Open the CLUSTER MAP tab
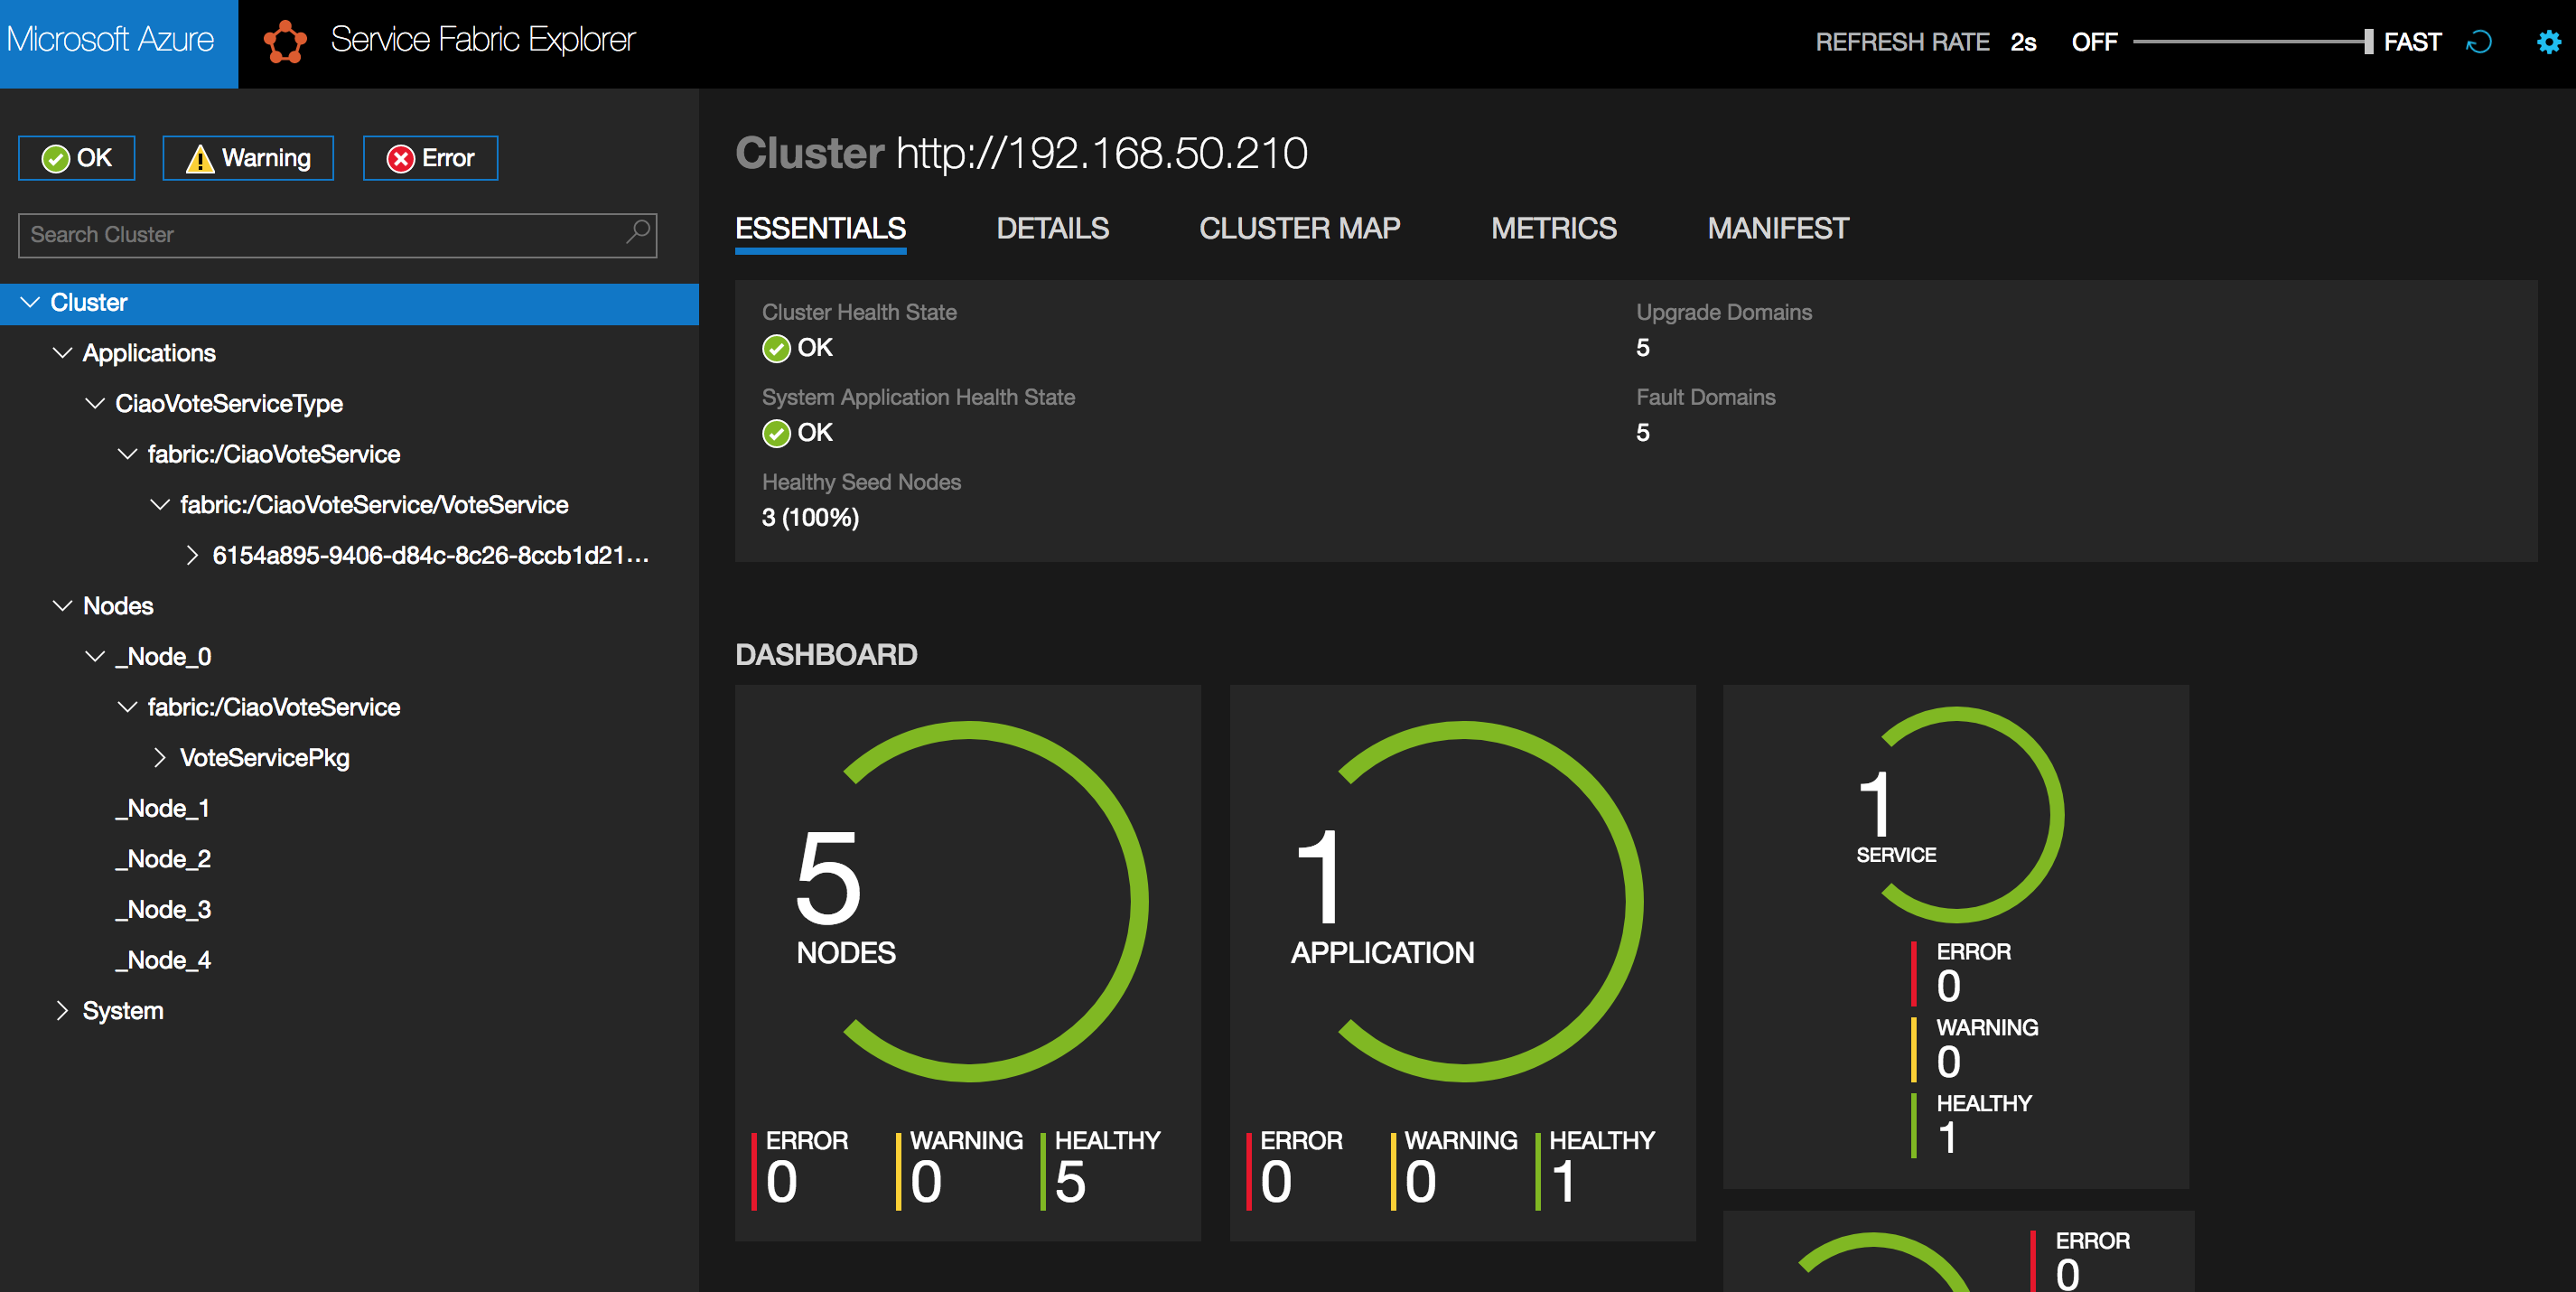The width and height of the screenshot is (2576, 1292). 1299,229
